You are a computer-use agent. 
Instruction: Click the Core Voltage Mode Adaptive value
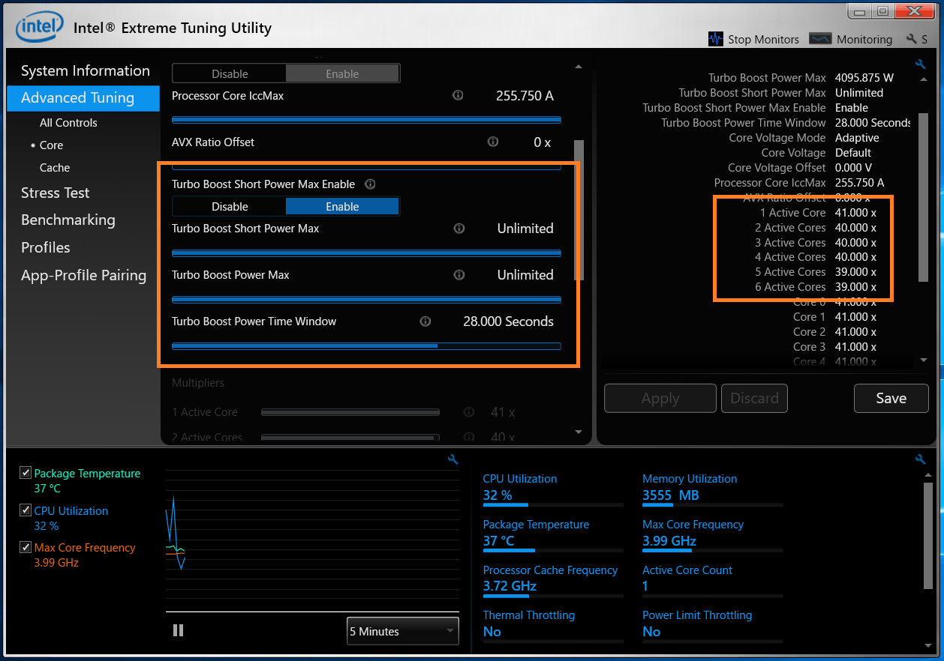point(857,138)
